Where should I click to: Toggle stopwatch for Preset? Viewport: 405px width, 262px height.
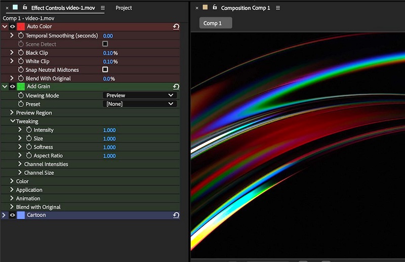point(21,104)
